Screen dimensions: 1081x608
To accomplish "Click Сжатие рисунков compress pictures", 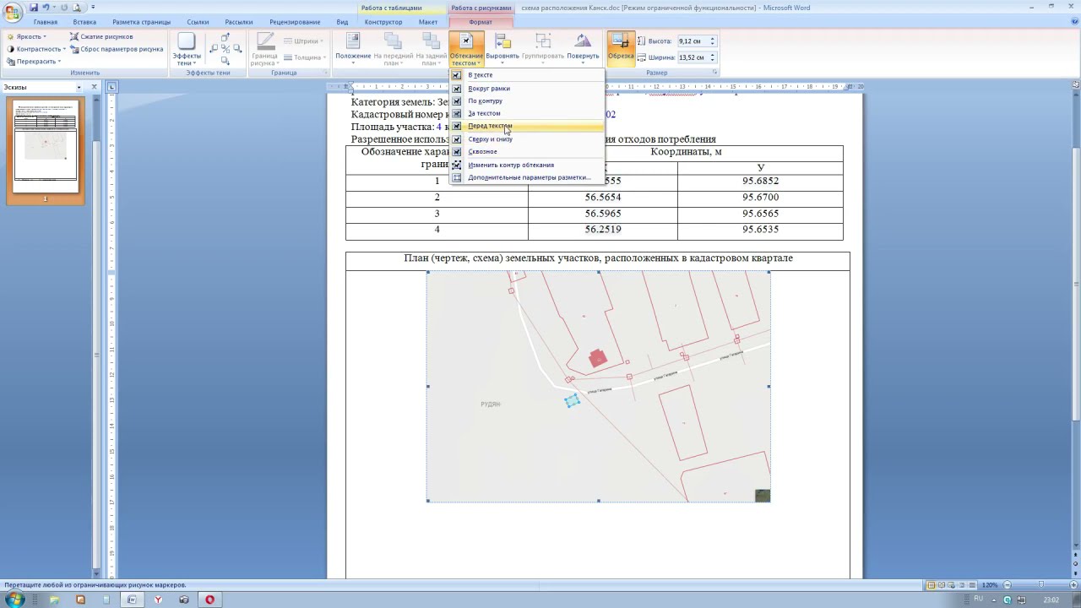I will point(101,37).
